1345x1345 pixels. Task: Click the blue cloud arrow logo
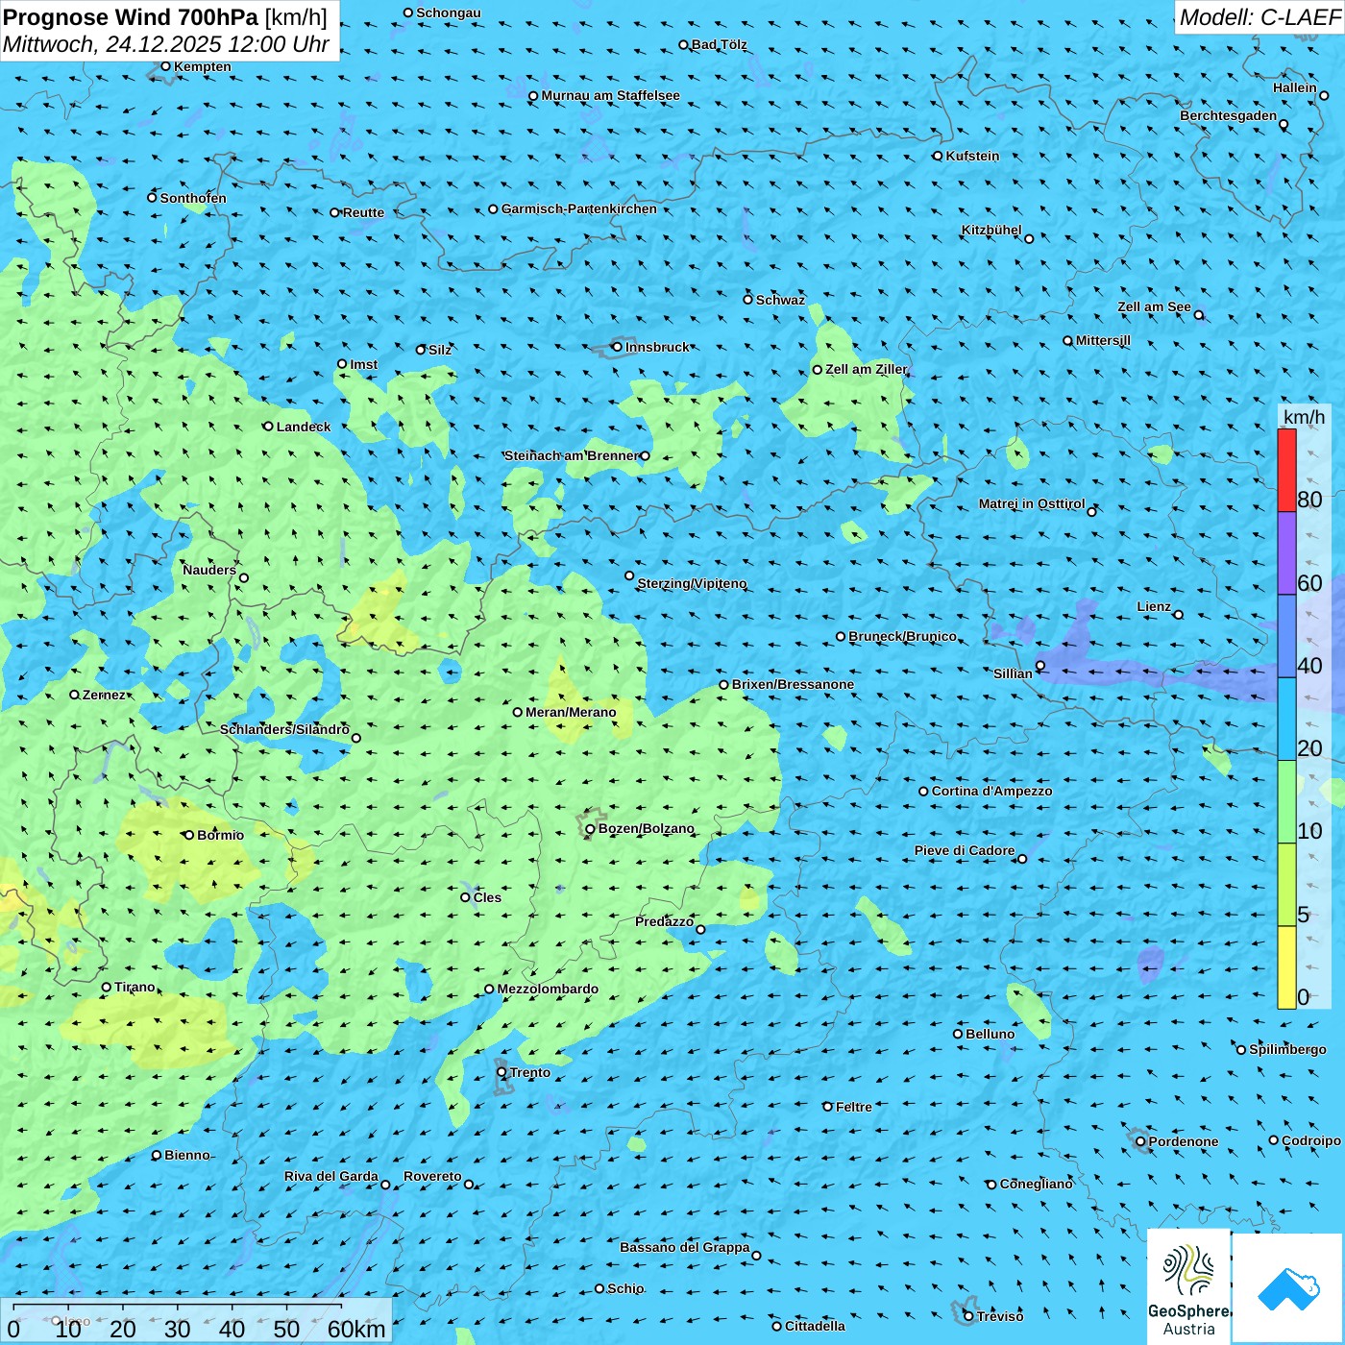[1287, 1288]
